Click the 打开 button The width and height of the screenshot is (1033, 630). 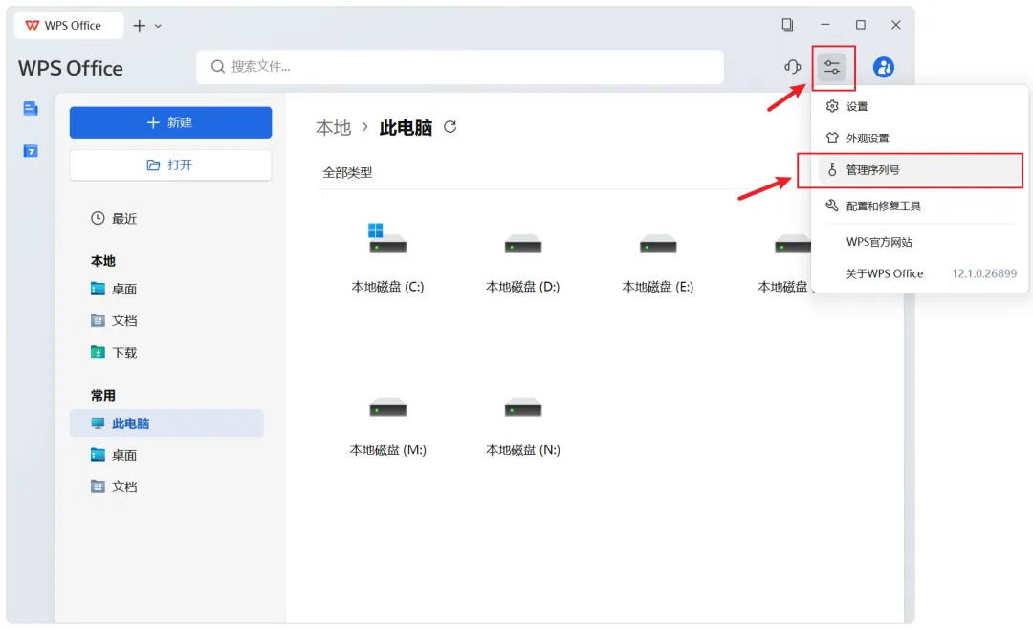tap(170, 164)
